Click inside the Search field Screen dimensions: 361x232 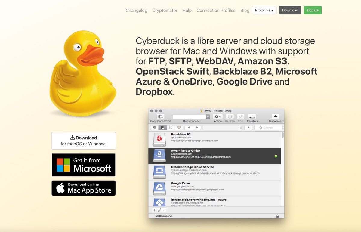[269, 127]
